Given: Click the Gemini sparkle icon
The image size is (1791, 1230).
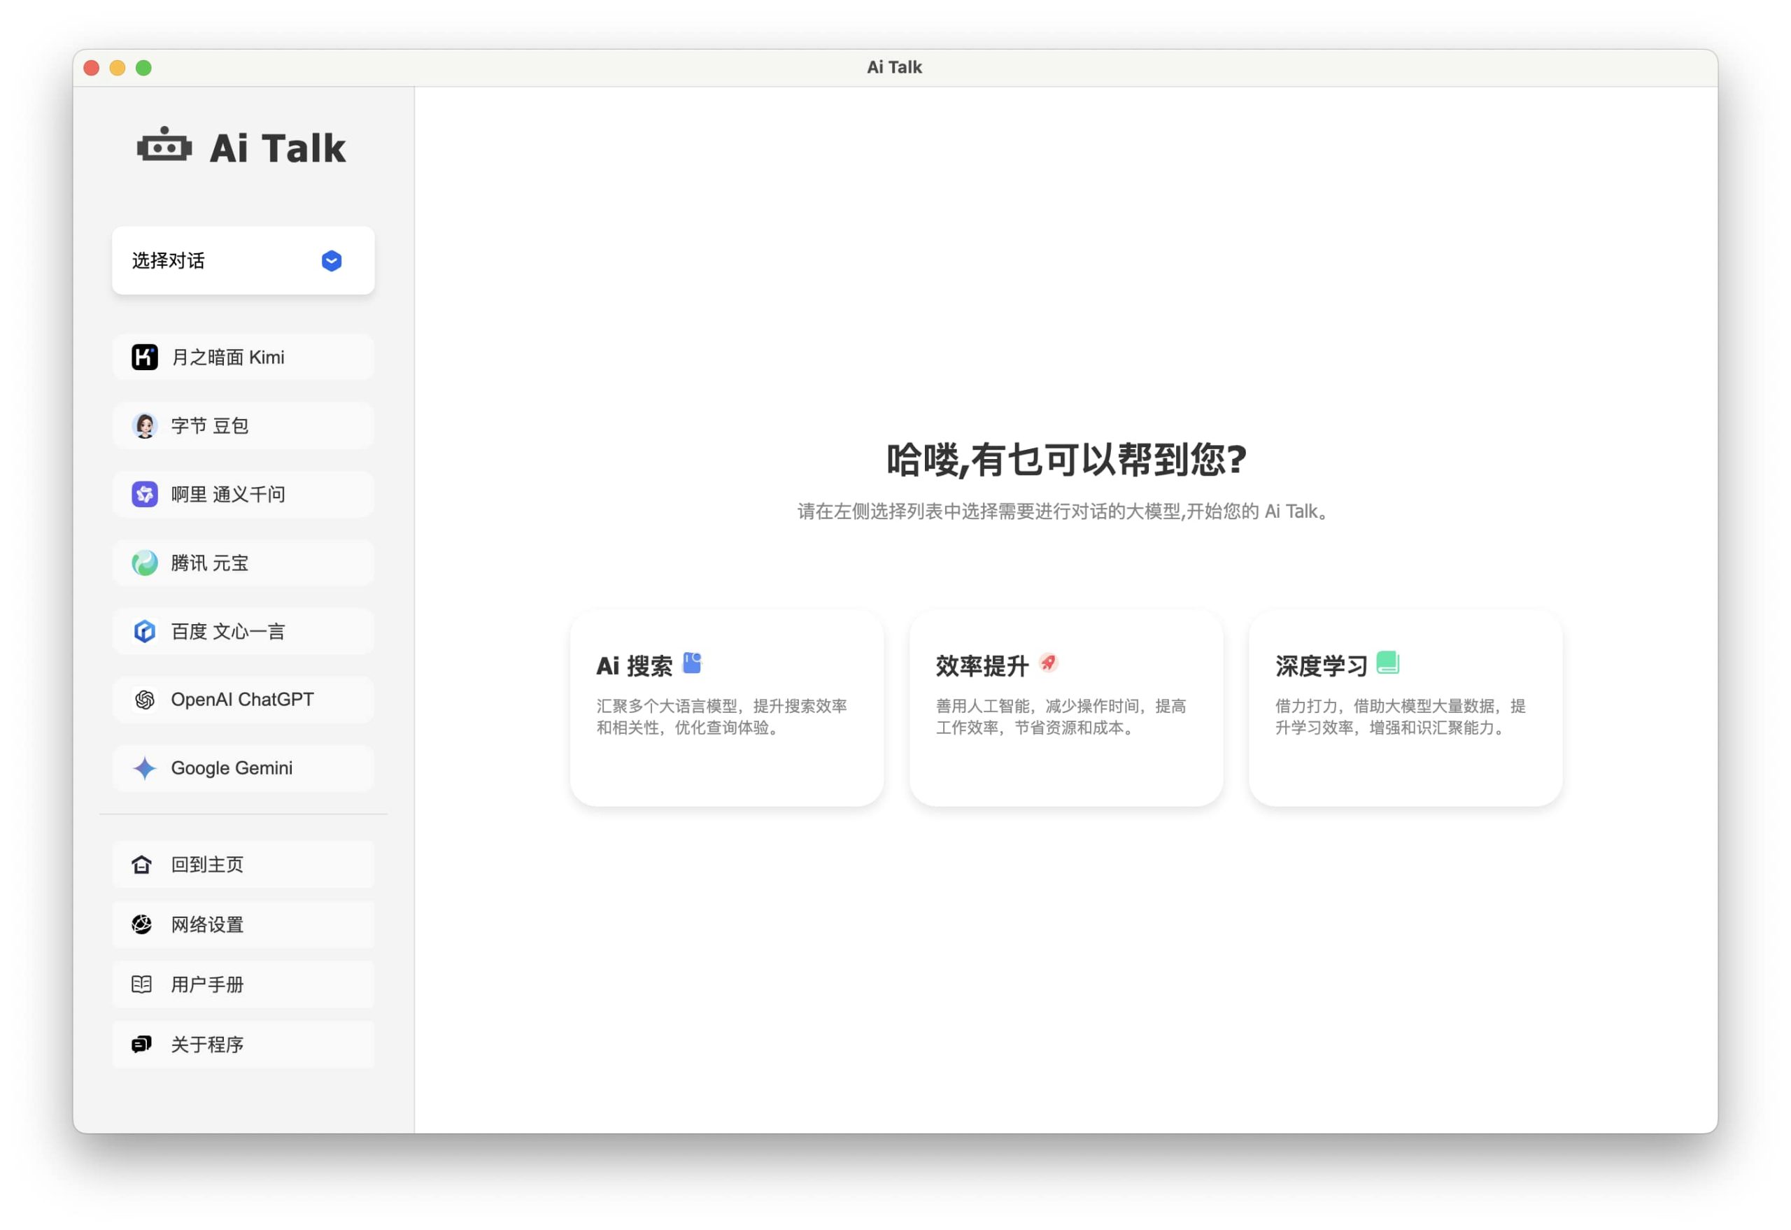Looking at the screenshot, I should click(144, 768).
